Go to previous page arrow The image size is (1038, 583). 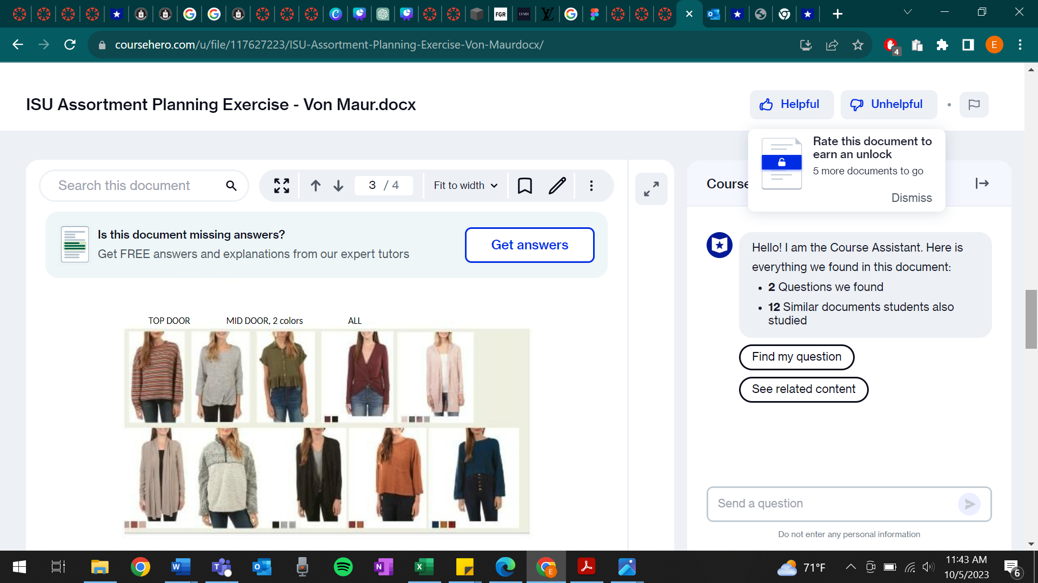coord(316,186)
